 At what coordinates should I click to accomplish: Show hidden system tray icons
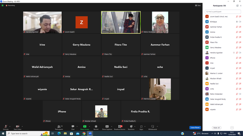[x=212, y=133]
